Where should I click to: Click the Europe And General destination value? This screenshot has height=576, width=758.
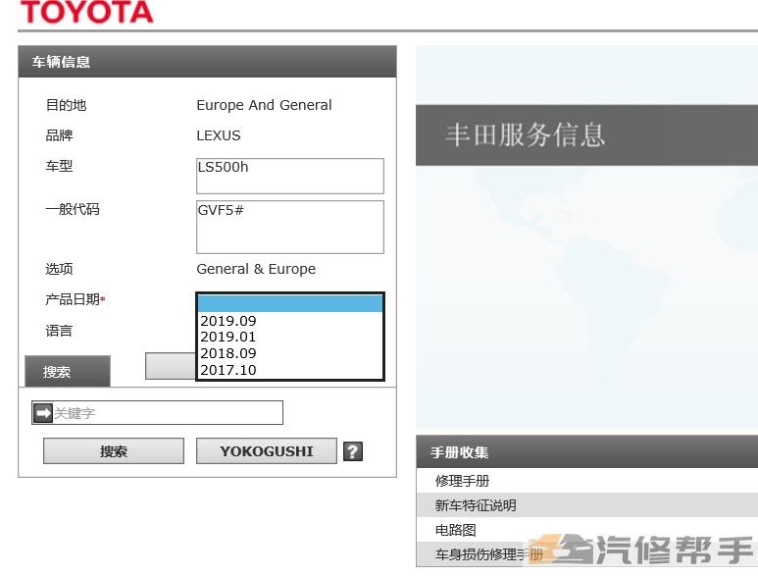pyautogui.click(x=264, y=105)
